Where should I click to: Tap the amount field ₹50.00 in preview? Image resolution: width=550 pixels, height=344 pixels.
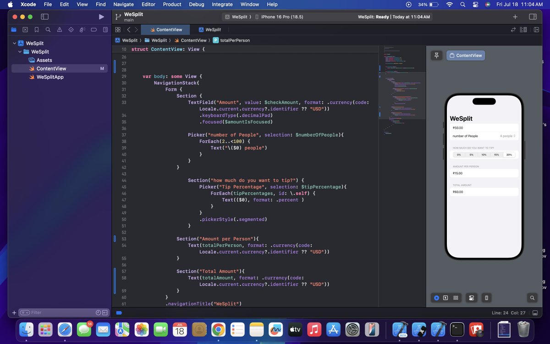pyautogui.click(x=484, y=128)
